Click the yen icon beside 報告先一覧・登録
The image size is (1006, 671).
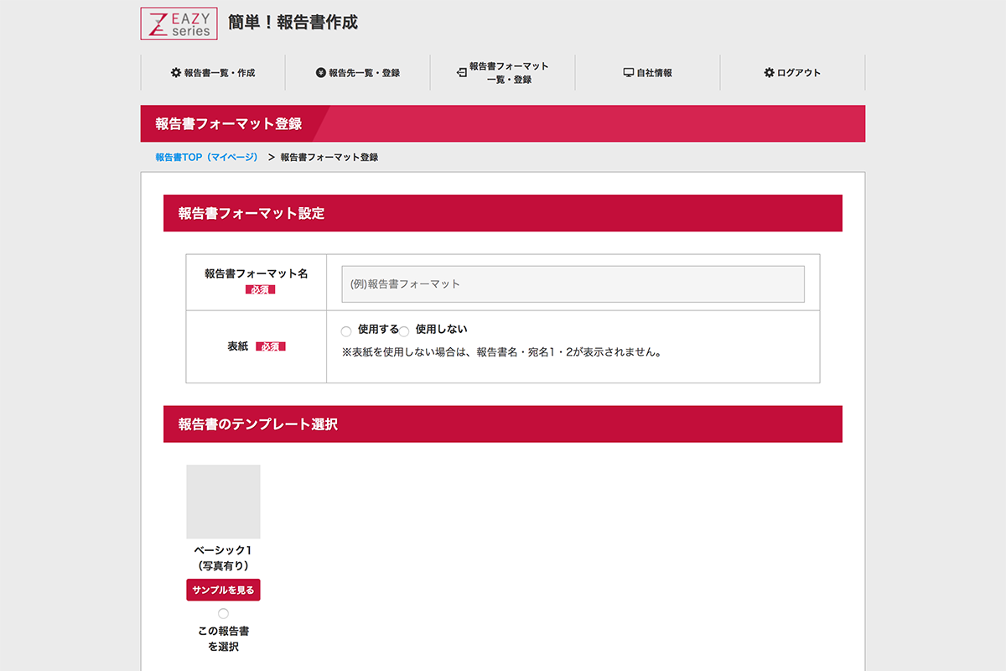(320, 73)
